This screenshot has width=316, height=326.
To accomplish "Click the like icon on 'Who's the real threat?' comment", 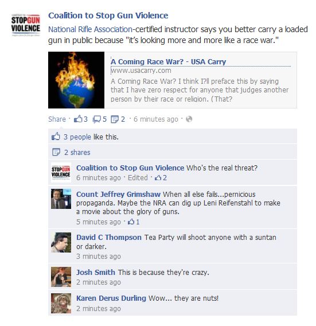I will click(158, 177).
